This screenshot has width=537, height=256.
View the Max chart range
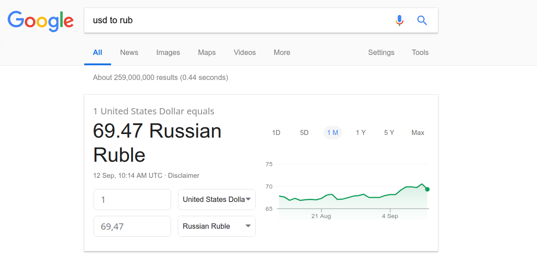[417, 133]
